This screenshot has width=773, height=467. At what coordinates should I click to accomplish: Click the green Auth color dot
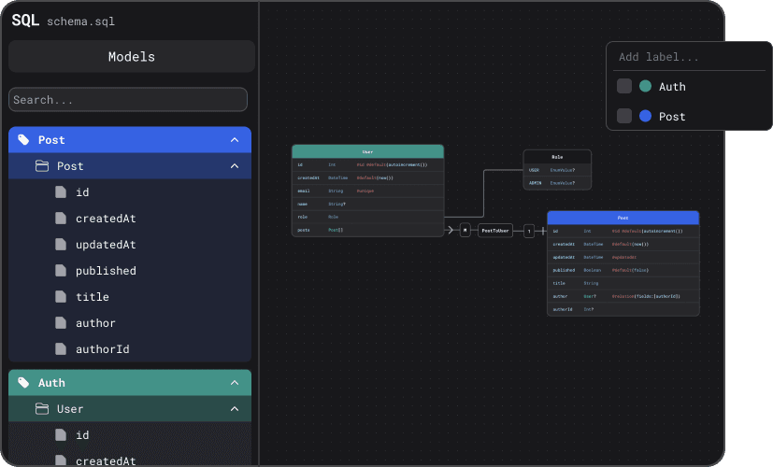(x=645, y=87)
